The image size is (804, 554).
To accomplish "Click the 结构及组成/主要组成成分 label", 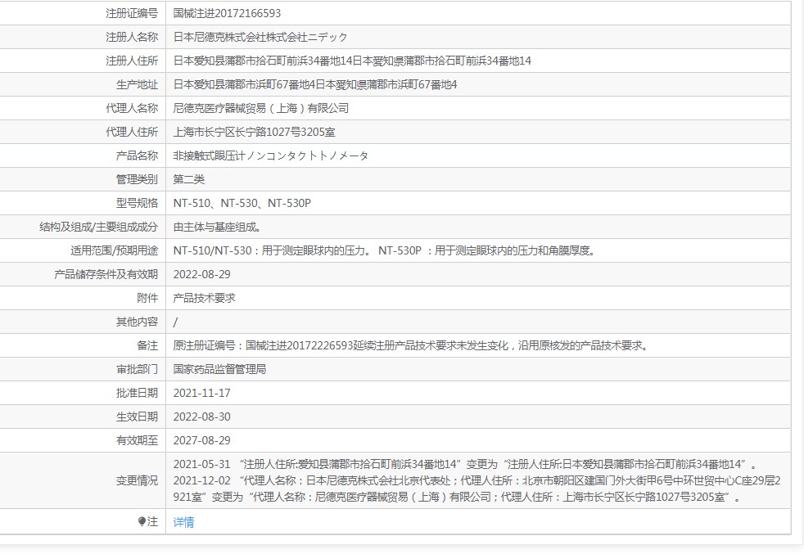I will pyautogui.click(x=98, y=227).
